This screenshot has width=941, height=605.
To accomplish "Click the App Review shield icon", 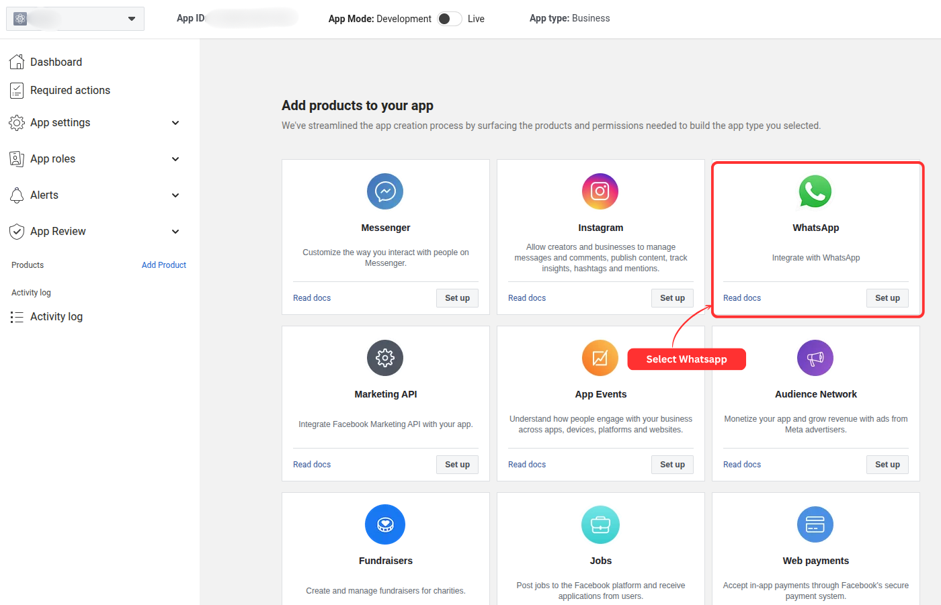I will point(17,232).
